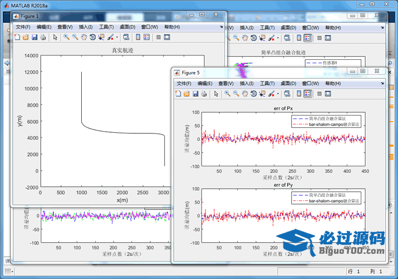This screenshot has width=398, height=279.
Task: Click Link Plot icon in Figure 1
Action: [126, 37]
